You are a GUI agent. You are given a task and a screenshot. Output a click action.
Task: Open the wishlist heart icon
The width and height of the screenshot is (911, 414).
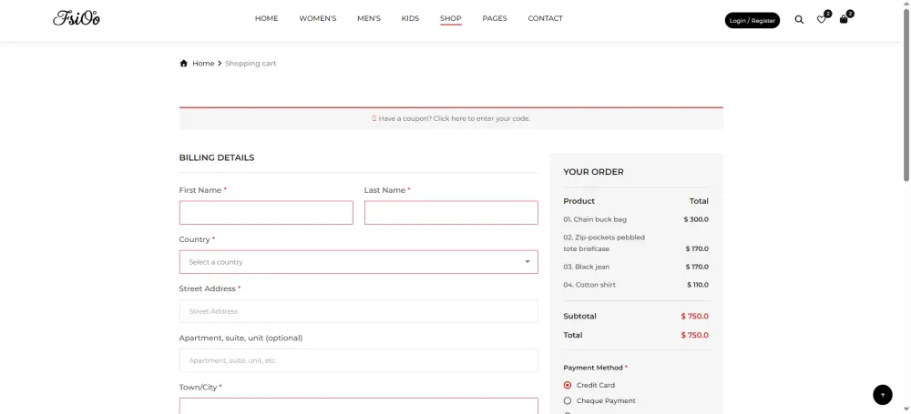coord(821,20)
